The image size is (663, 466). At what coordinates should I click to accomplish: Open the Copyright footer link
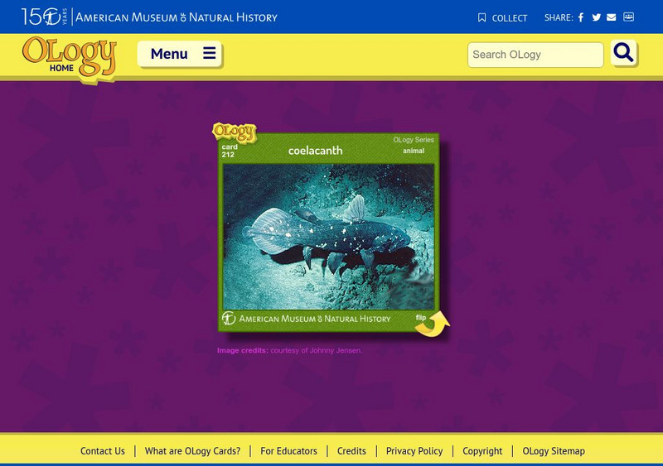tap(482, 451)
